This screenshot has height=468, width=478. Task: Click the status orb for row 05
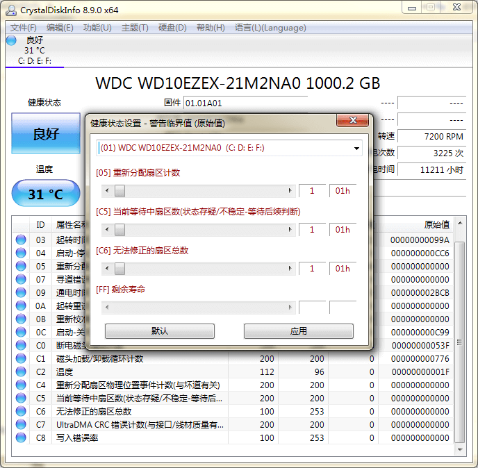21,266
